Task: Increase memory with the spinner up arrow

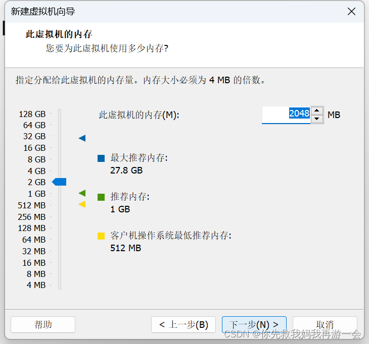Action: [x=317, y=110]
